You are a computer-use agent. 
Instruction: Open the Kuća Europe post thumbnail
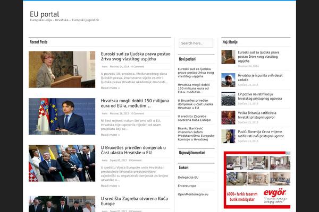coord(62,204)
